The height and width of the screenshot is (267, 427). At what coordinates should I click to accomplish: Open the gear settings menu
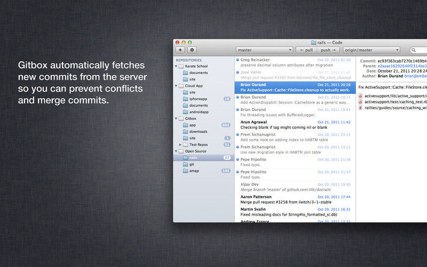pyautogui.click(x=192, y=50)
